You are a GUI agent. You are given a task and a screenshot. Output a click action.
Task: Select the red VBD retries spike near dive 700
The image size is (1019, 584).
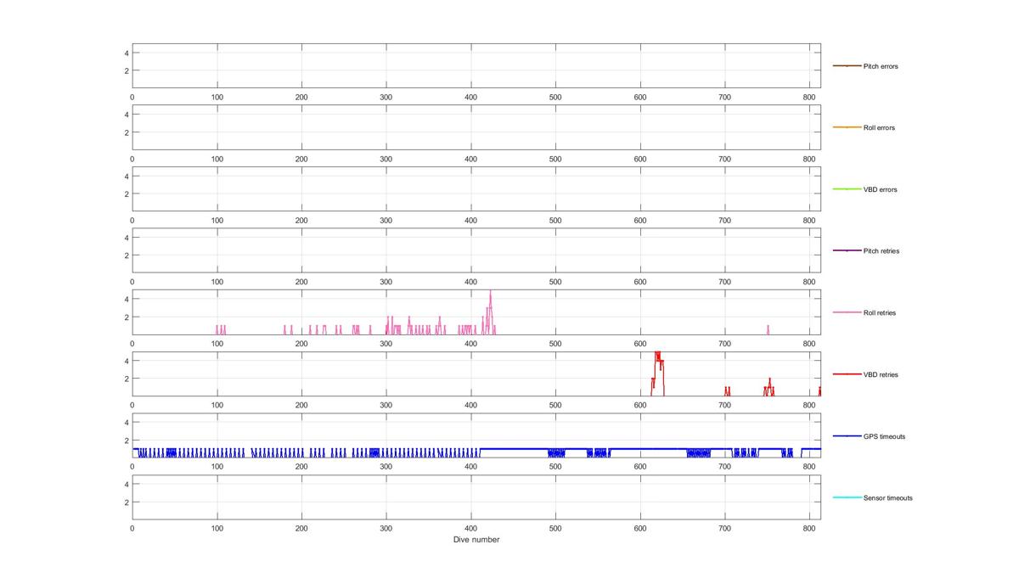coord(727,391)
